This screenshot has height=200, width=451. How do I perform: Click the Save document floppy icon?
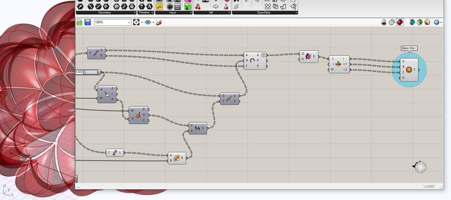(88, 22)
